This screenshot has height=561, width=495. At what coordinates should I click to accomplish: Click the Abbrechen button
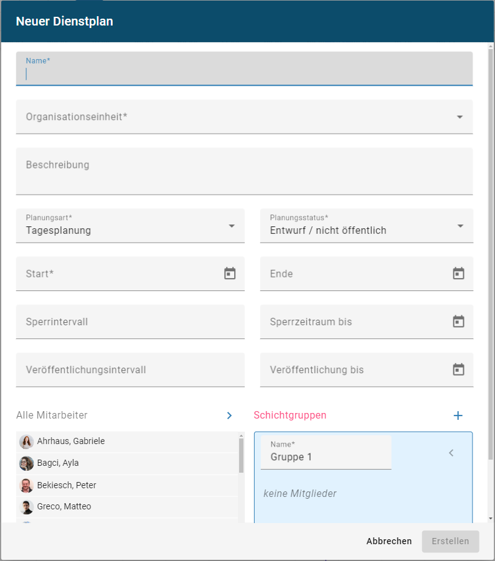tap(389, 541)
